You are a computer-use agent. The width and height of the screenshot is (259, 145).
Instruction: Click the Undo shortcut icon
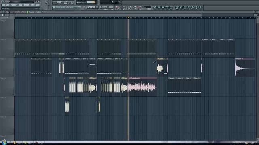177,8
